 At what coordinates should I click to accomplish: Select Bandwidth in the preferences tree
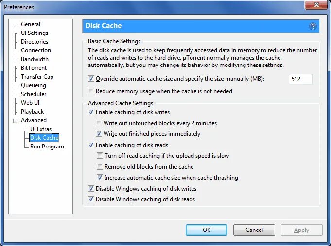coord(35,59)
